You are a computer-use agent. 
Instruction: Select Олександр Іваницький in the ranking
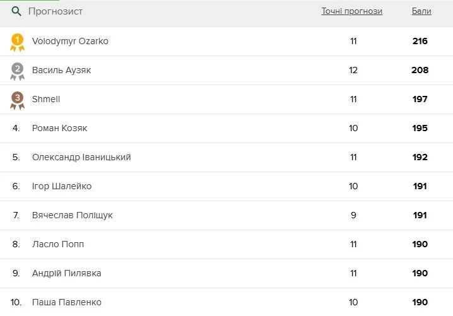pos(81,157)
